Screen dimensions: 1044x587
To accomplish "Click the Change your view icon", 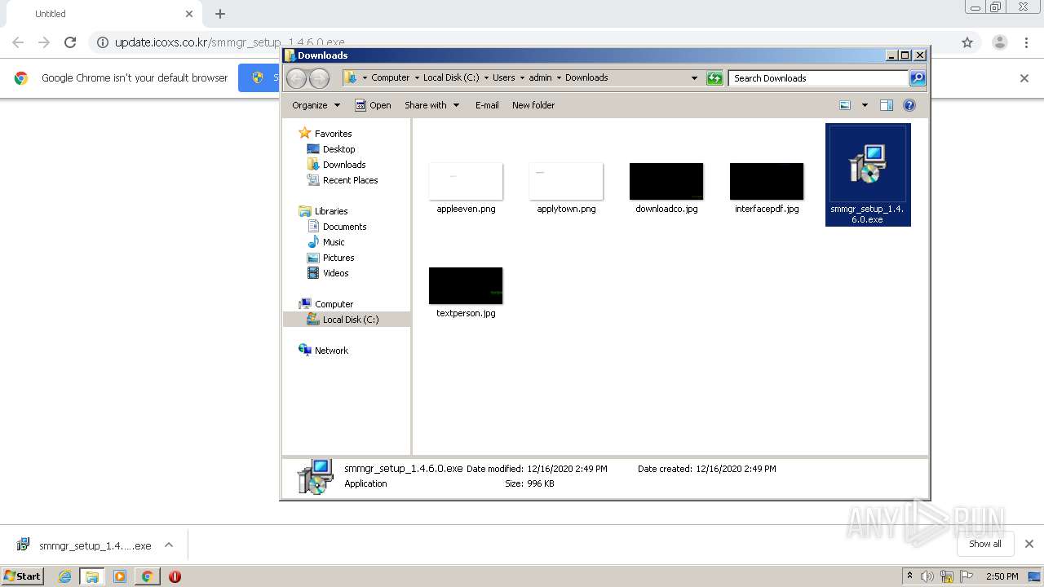I will (845, 105).
